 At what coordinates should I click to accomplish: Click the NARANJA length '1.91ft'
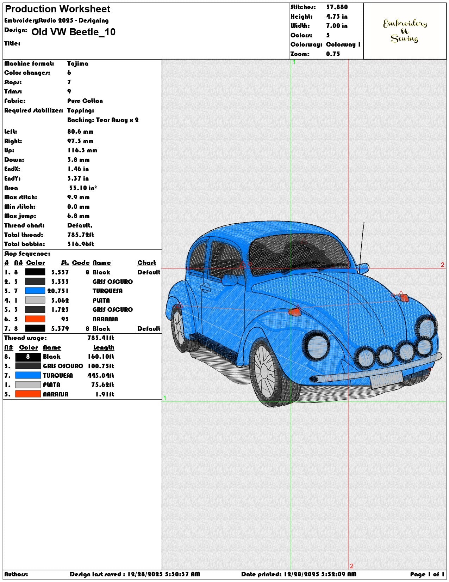(105, 394)
